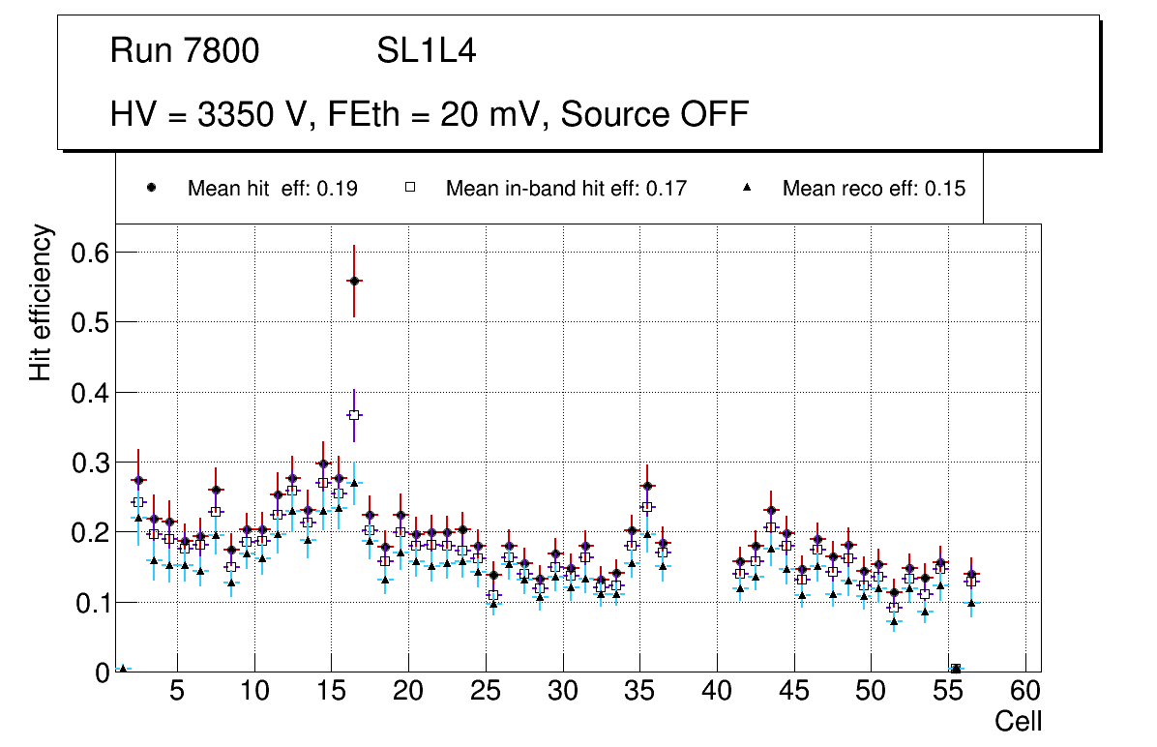Click the 'Mean in-band hit eff: 0.17' label
1157x747 pixels.
tap(566, 189)
